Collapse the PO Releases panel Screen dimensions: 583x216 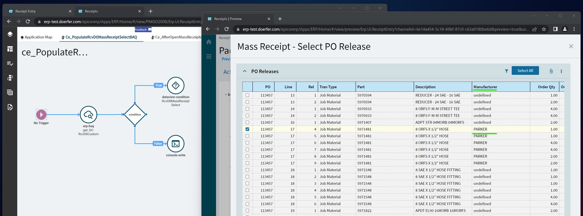(x=244, y=71)
